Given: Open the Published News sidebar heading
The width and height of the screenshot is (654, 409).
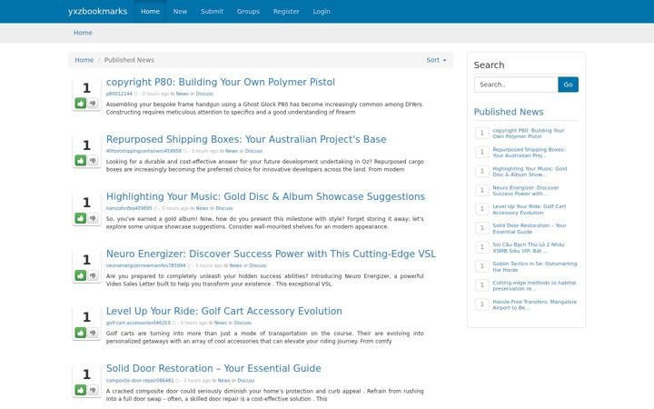Looking at the screenshot, I should (509, 112).
